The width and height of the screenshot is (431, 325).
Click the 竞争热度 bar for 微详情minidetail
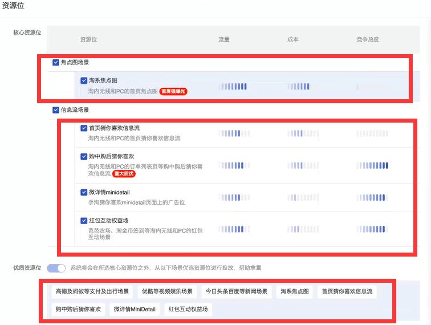pyautogui.click(x=372, y=197)
